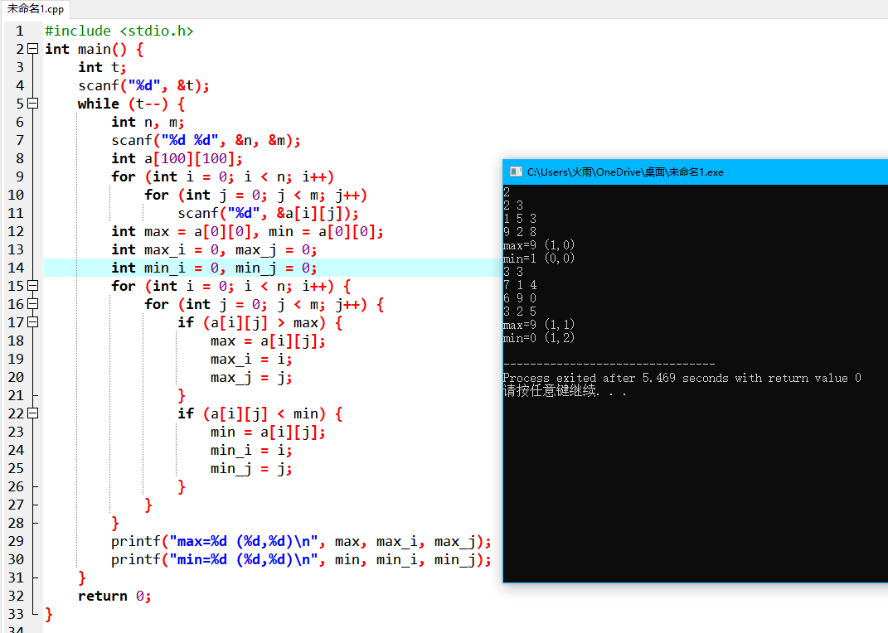Click the 'int a[100][100];' declaration
This screenshot has height=633, width=888.
click(x=177, y=158)
